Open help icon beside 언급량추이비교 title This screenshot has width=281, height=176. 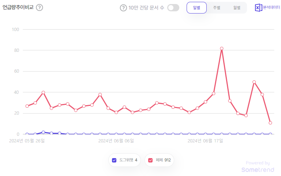(x=40, y=8)
